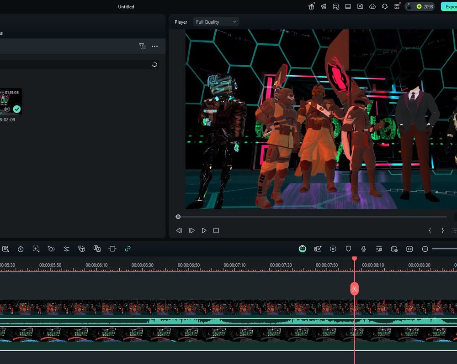This screenshot has width=457, height=364.
Task: Open the AI translation tool
Action: point(97,249)
